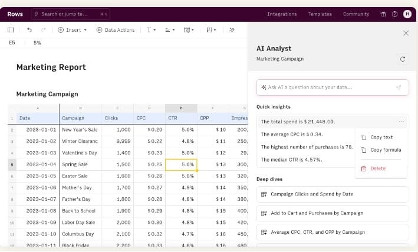Select Copy formula from context menu
Image resolution: width=418 pixels, height=252 pixels.
385,150
